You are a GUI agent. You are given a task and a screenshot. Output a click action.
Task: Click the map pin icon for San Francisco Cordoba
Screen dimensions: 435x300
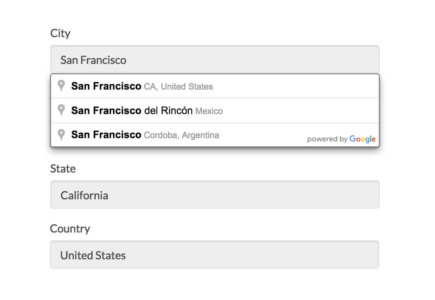pyautogui.click(x=62, y=135)
